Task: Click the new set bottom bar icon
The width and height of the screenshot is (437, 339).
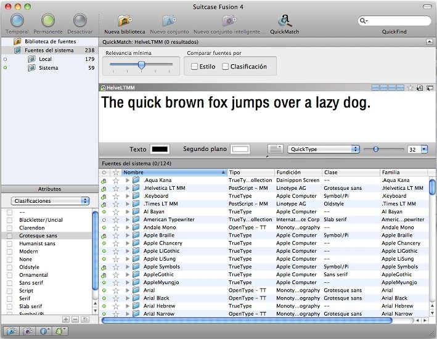Action: (x=12, y=331)
